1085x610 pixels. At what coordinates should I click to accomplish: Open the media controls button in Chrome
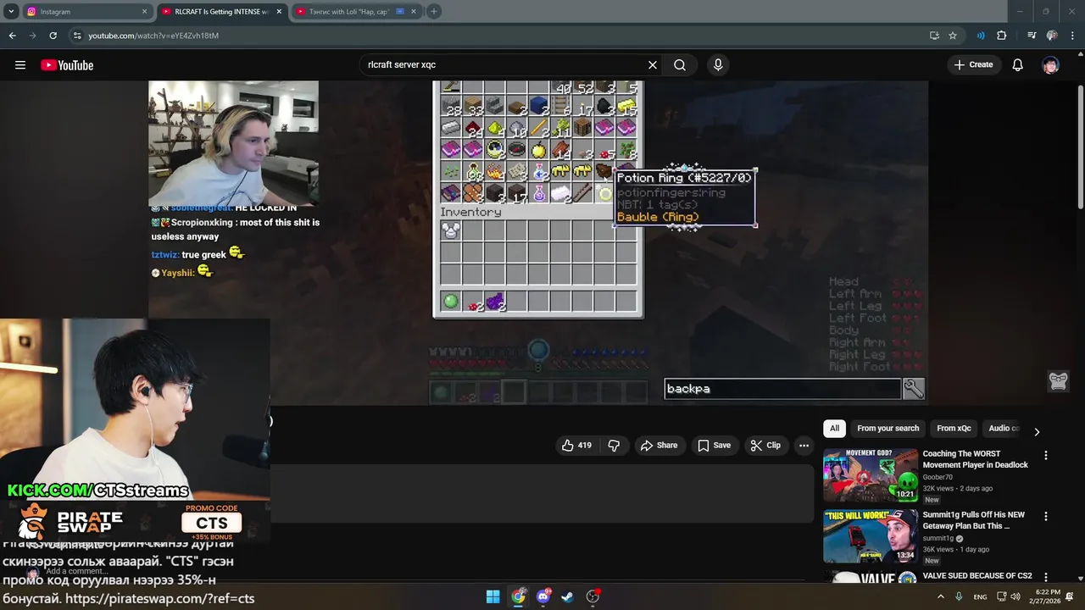pos(1032,36)
